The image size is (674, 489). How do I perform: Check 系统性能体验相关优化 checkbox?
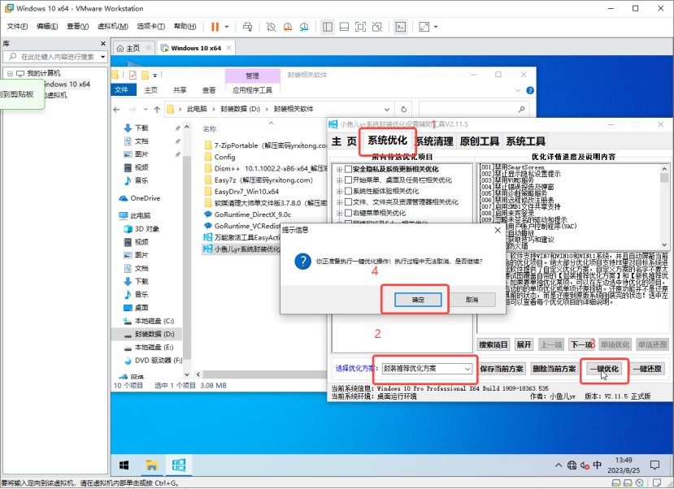click(349, 191)
